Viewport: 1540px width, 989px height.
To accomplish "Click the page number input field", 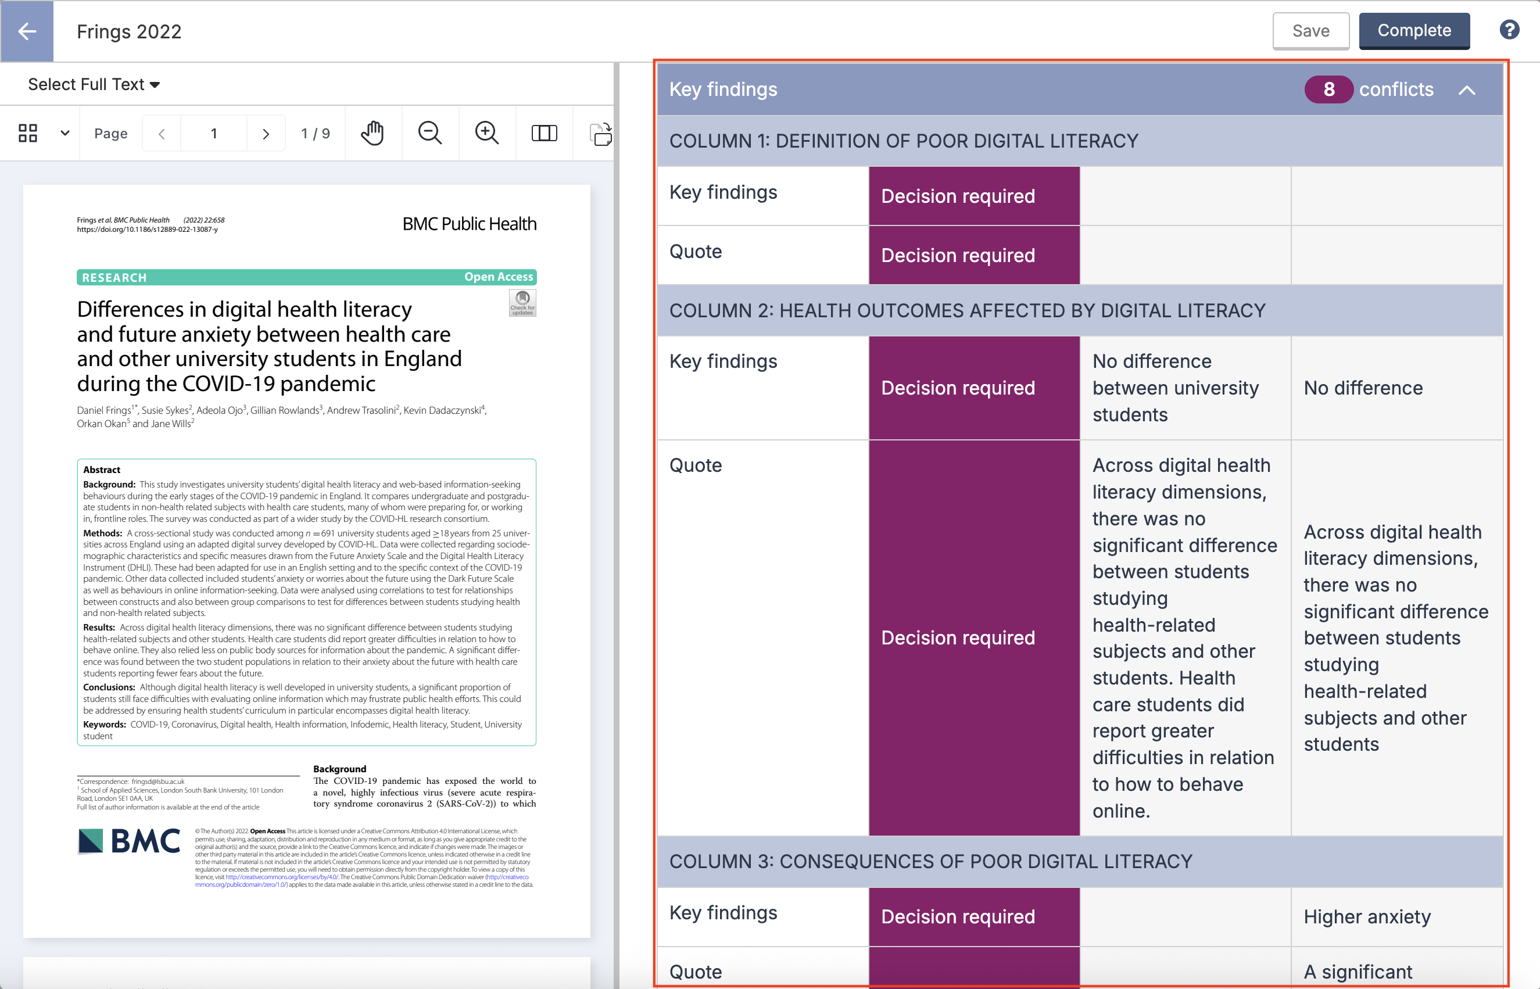I will point(214,134).
